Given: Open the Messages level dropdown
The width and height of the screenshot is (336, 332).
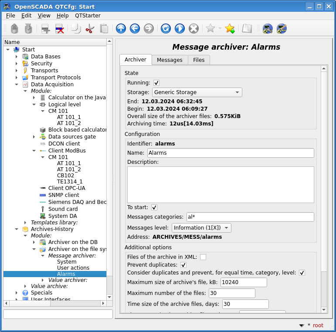Looking at the screenshot, I should pos(201,228).
